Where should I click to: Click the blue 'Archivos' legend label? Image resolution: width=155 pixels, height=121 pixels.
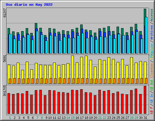click(x=152, y=32)
